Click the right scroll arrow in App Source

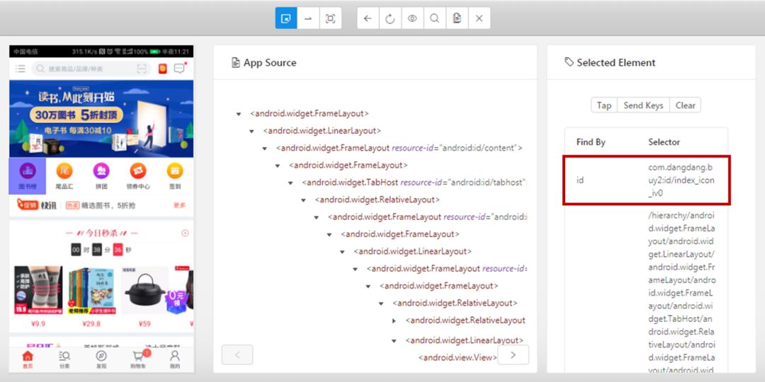(x=514, y=354)
